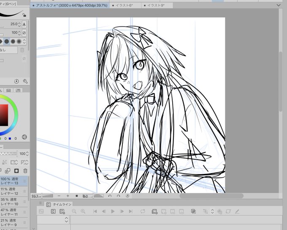Click the trash icon beside なし dropdown

tap(22, 50)
